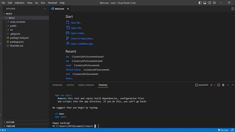Maximize panel with the up chevron

pyautogui.click(x=232, y=85)
